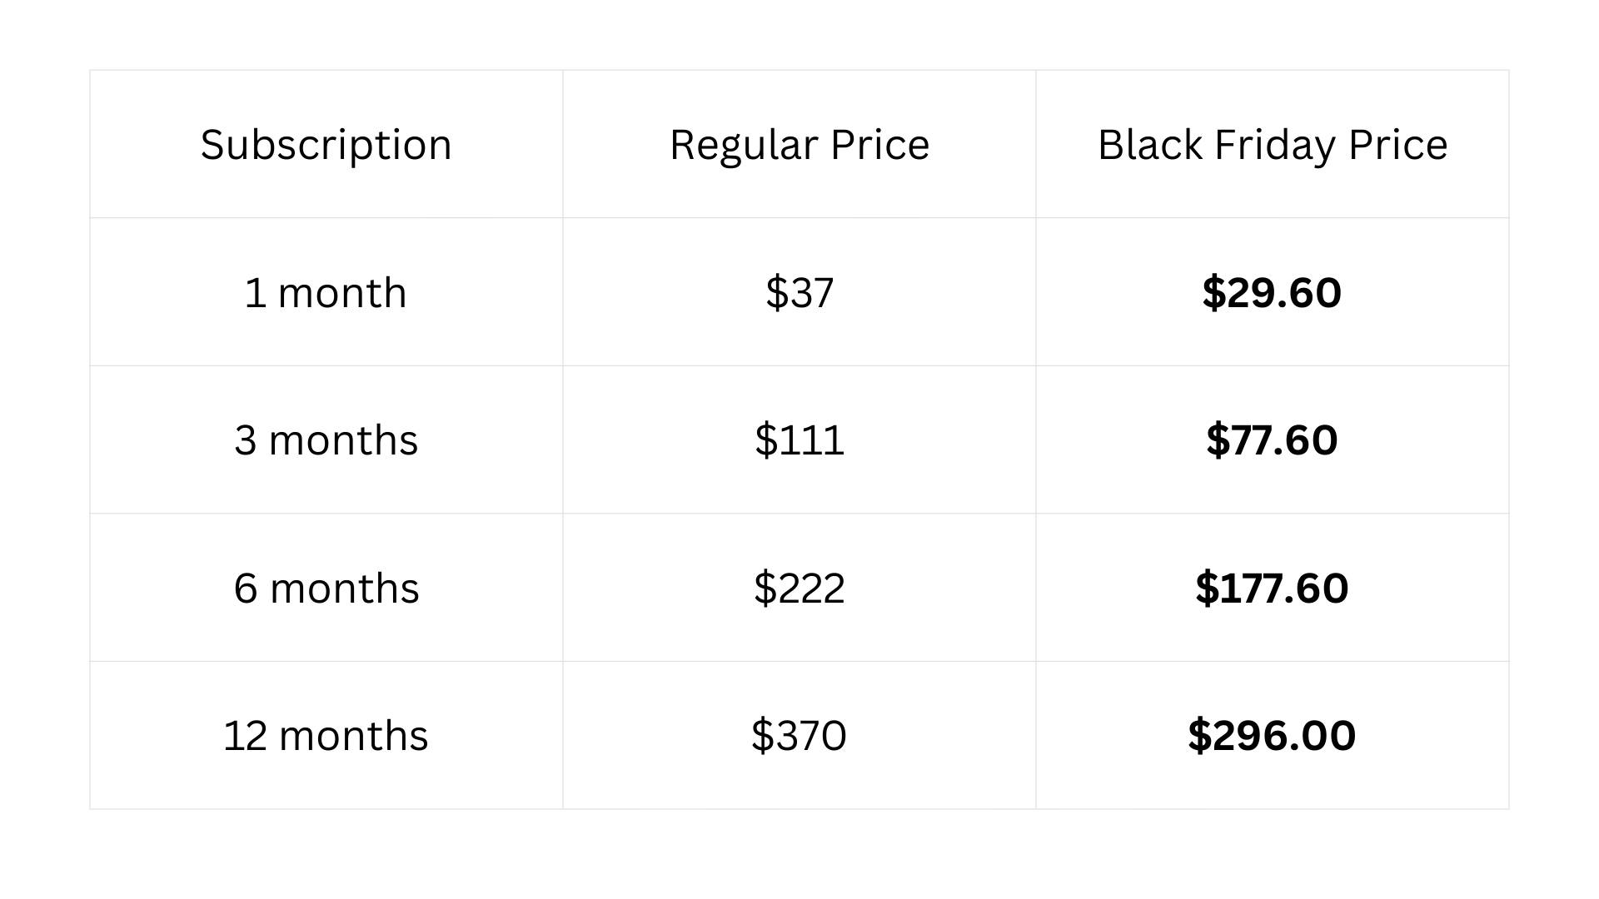Click the Subscription column header

pos(326,145)
